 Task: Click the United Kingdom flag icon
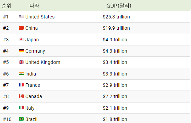click(x=21, y=62)
